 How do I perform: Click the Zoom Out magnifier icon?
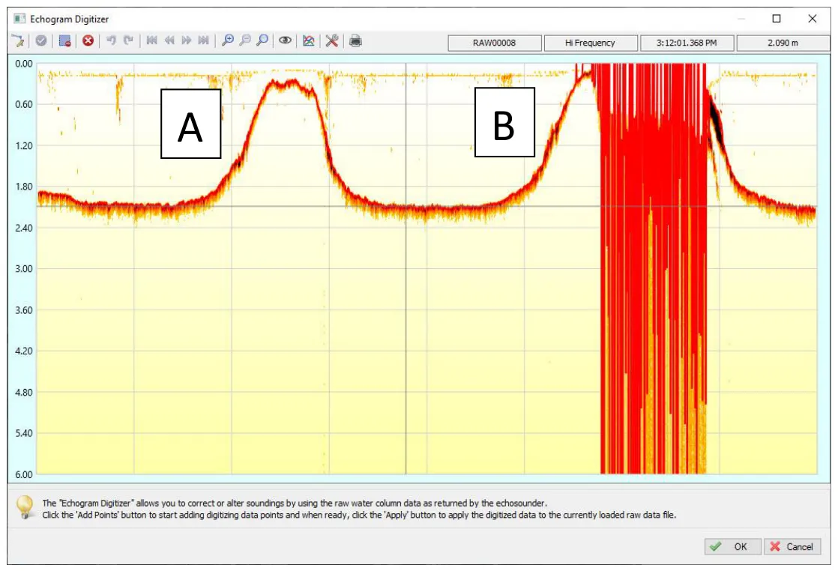point(245,40)
